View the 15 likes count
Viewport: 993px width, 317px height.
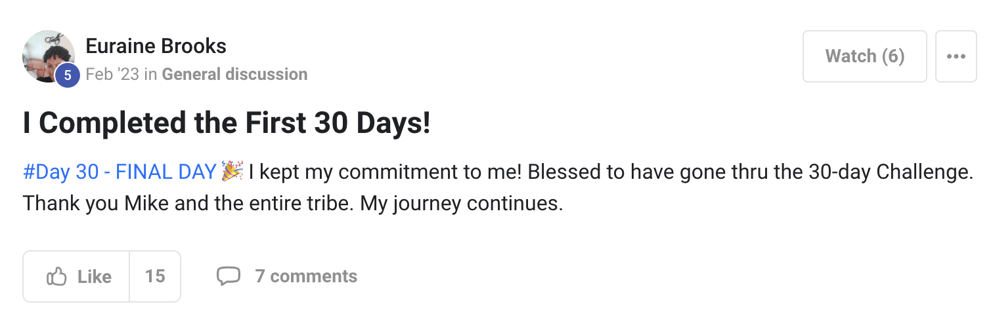155,276
